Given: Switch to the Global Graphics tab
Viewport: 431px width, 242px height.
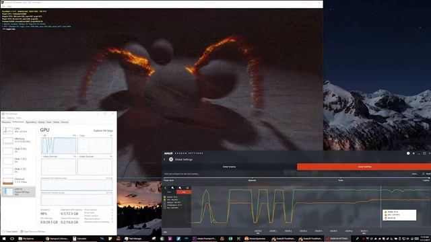Looking at the screenshot, I should (229, 167).
